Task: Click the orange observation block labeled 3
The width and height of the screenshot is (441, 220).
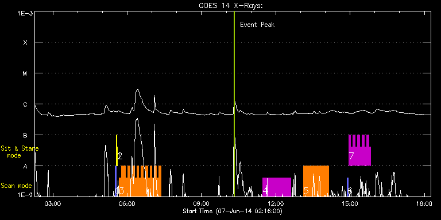Action: pyautogui.click(x=140, y=181)
